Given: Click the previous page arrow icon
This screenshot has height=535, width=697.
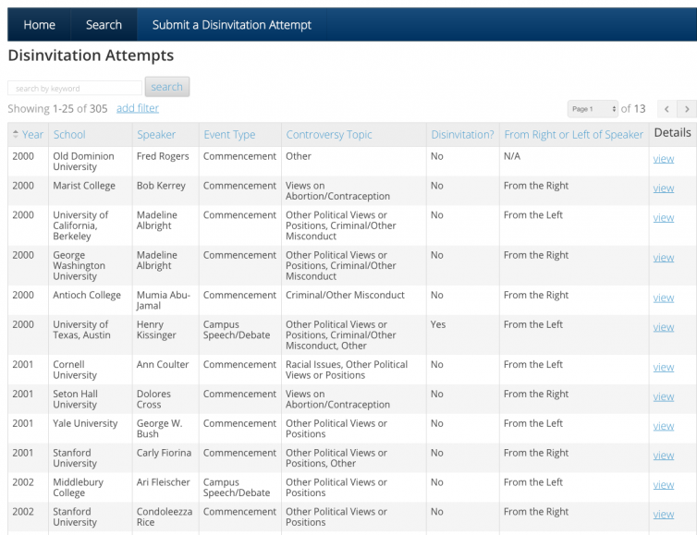Looking at the screenshot, I should coord(666,109).
